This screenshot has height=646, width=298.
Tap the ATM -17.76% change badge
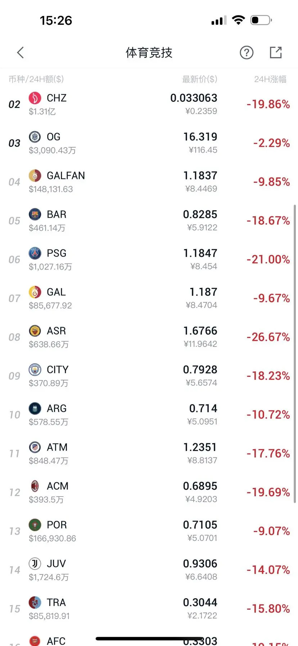pos(268,453)
